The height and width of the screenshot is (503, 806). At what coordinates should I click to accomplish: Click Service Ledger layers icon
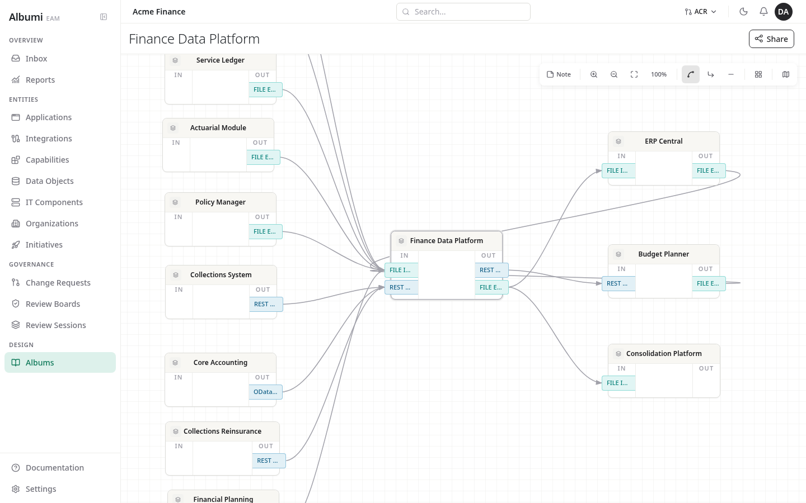coord(175,60)
